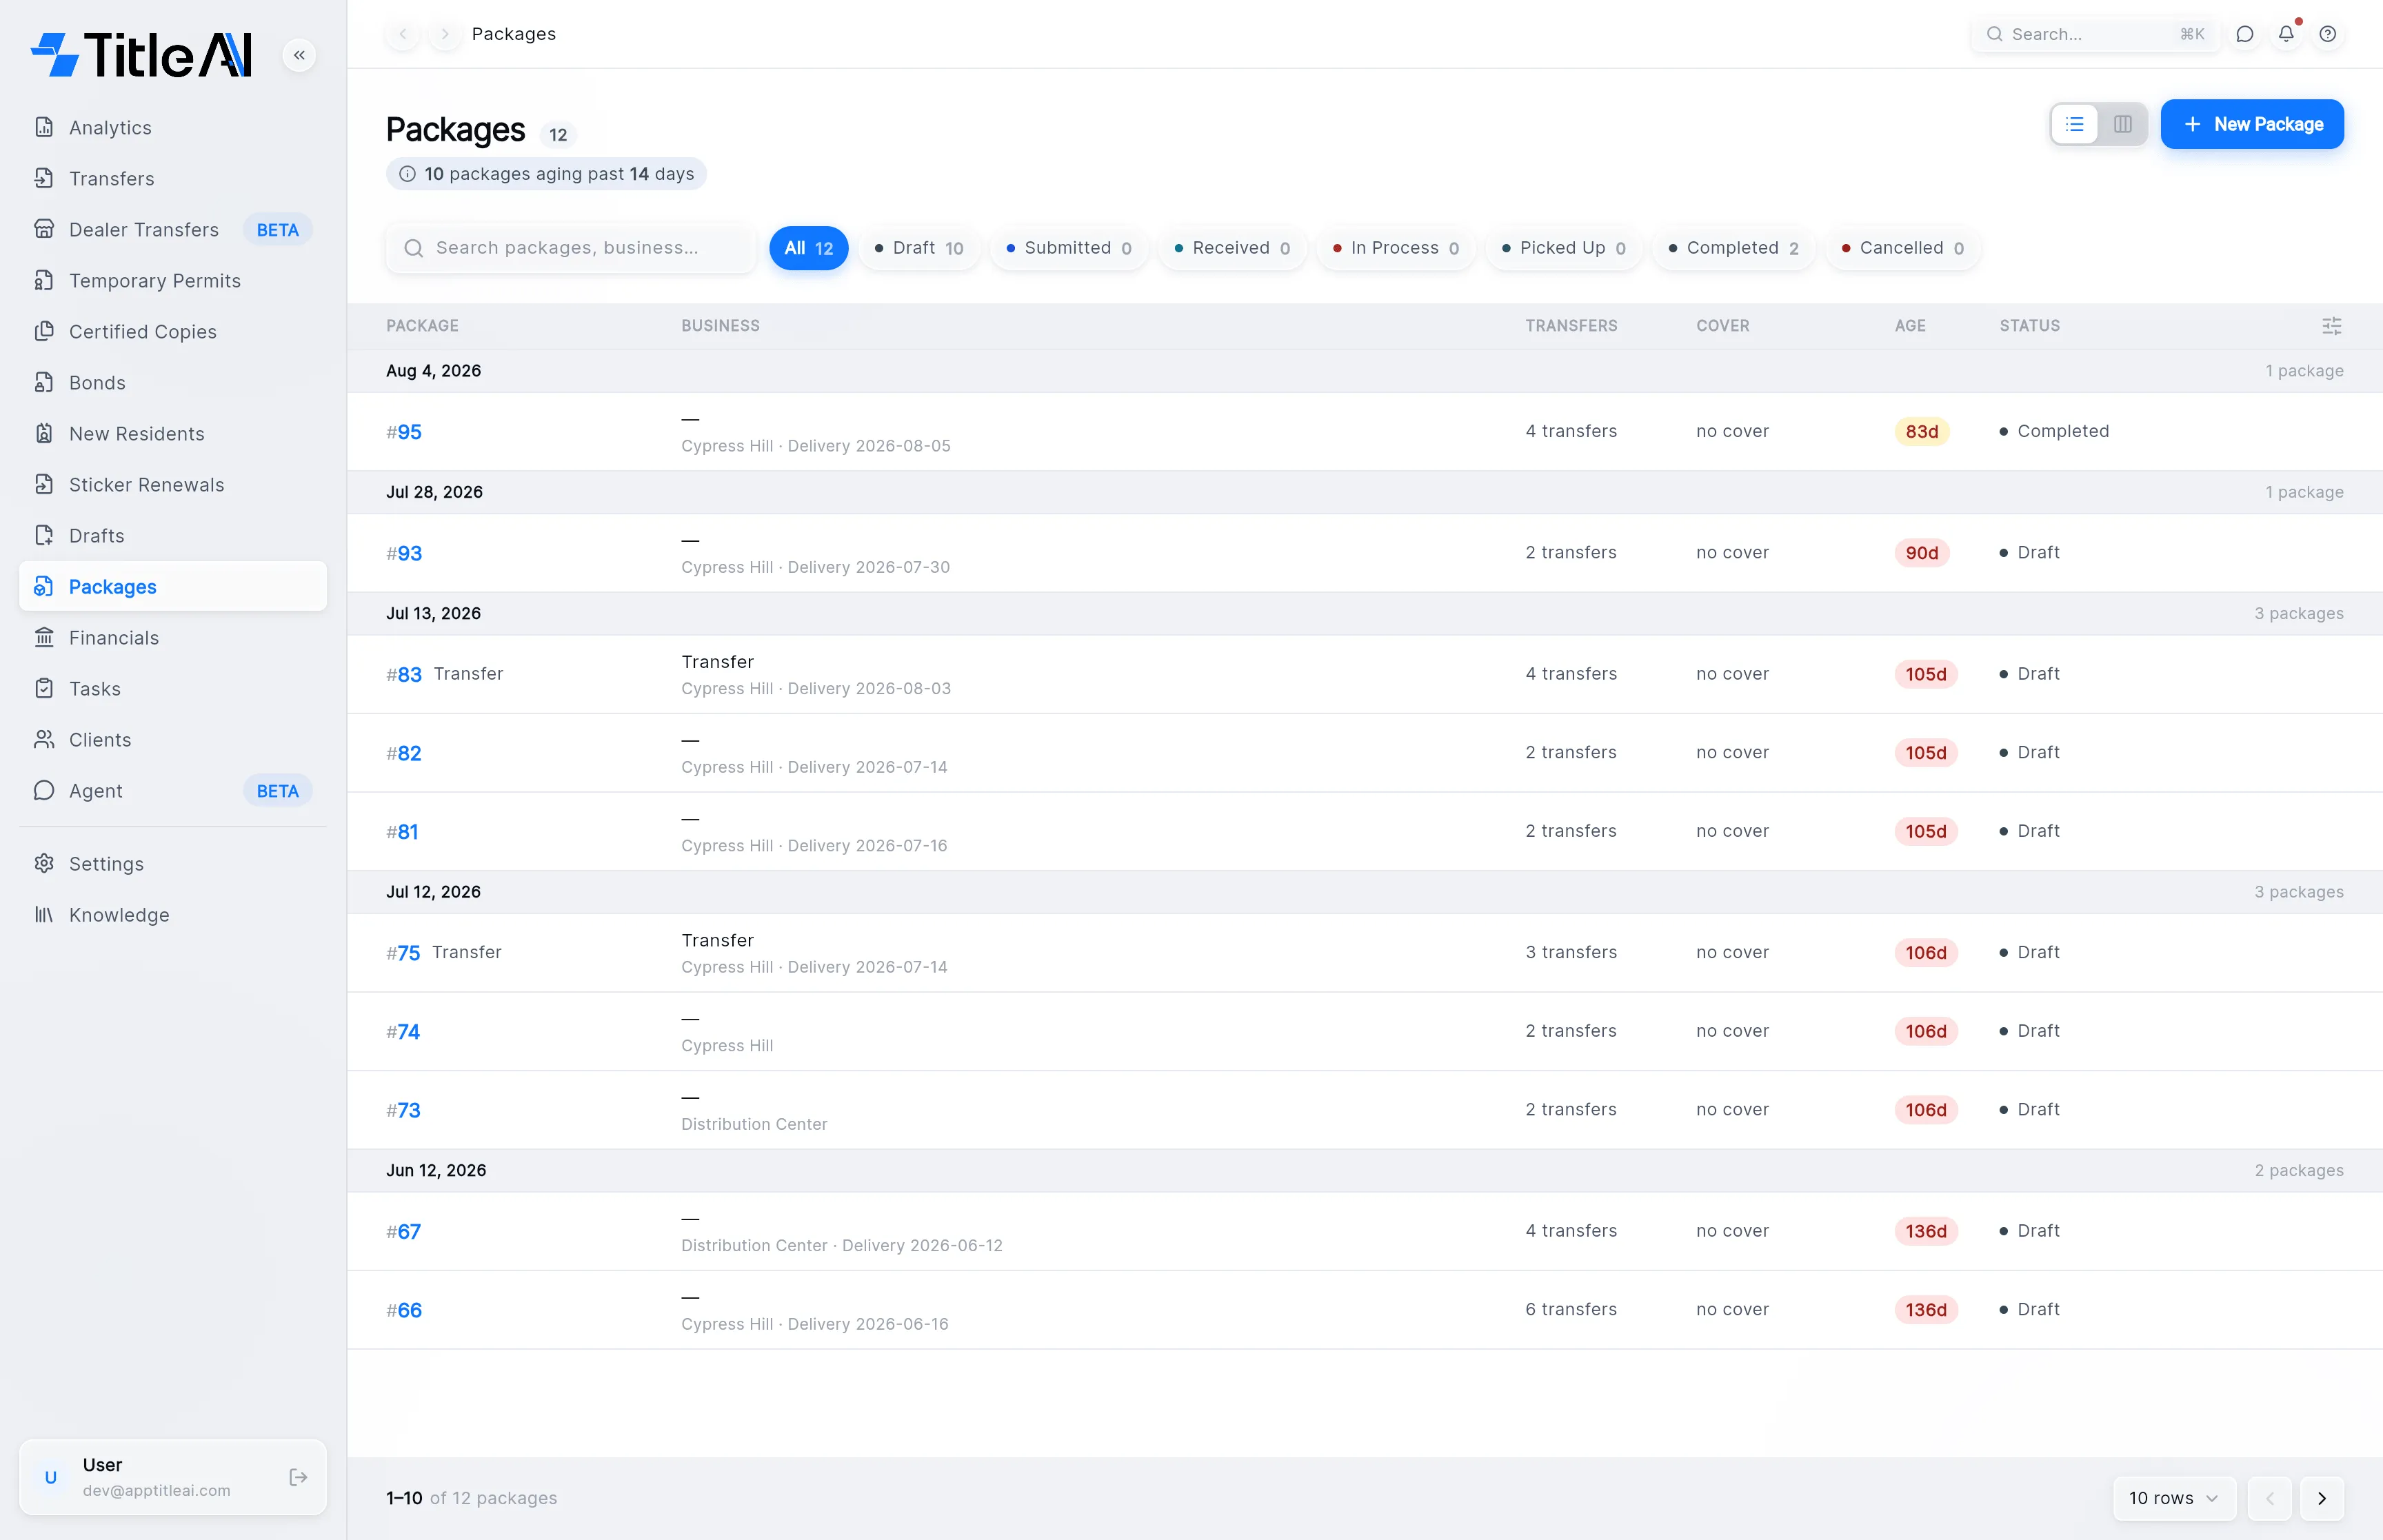The height and width of the screenshot is (1540, 2383).
Task: Focus the Search packages, business field
Action: point(570,248)
